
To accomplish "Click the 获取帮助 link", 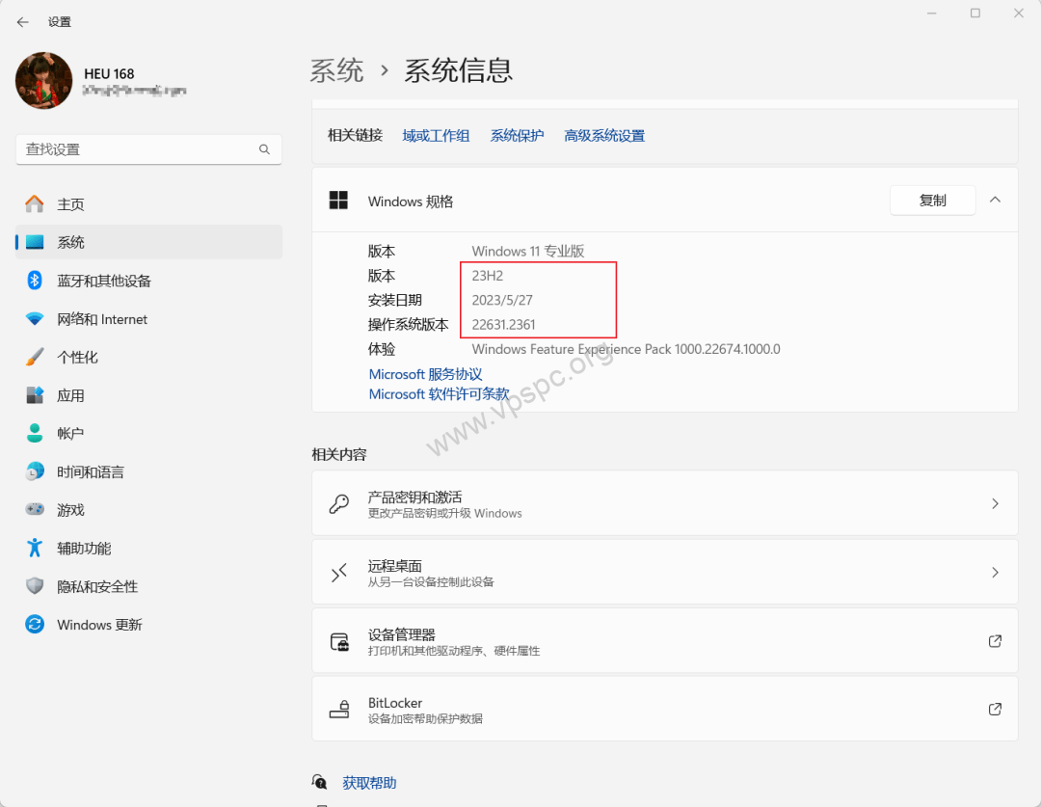I will (369, 783).
